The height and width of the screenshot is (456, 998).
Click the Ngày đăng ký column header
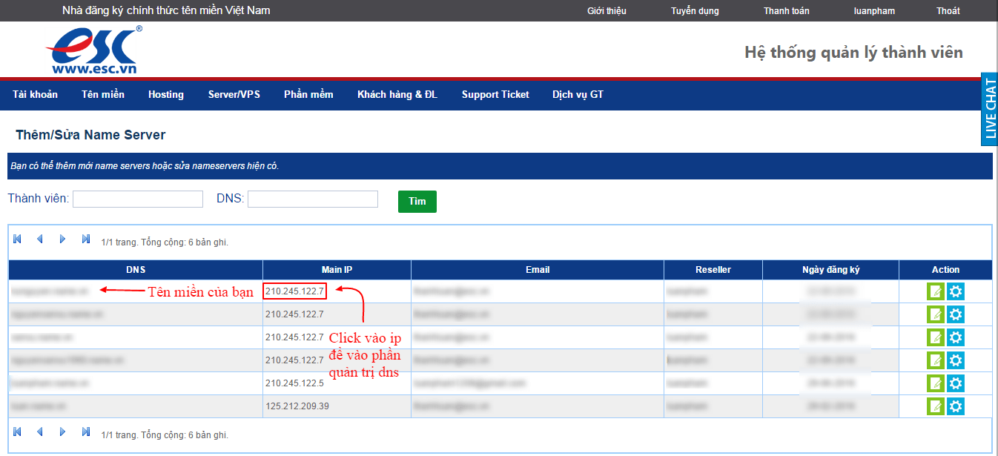830,270
